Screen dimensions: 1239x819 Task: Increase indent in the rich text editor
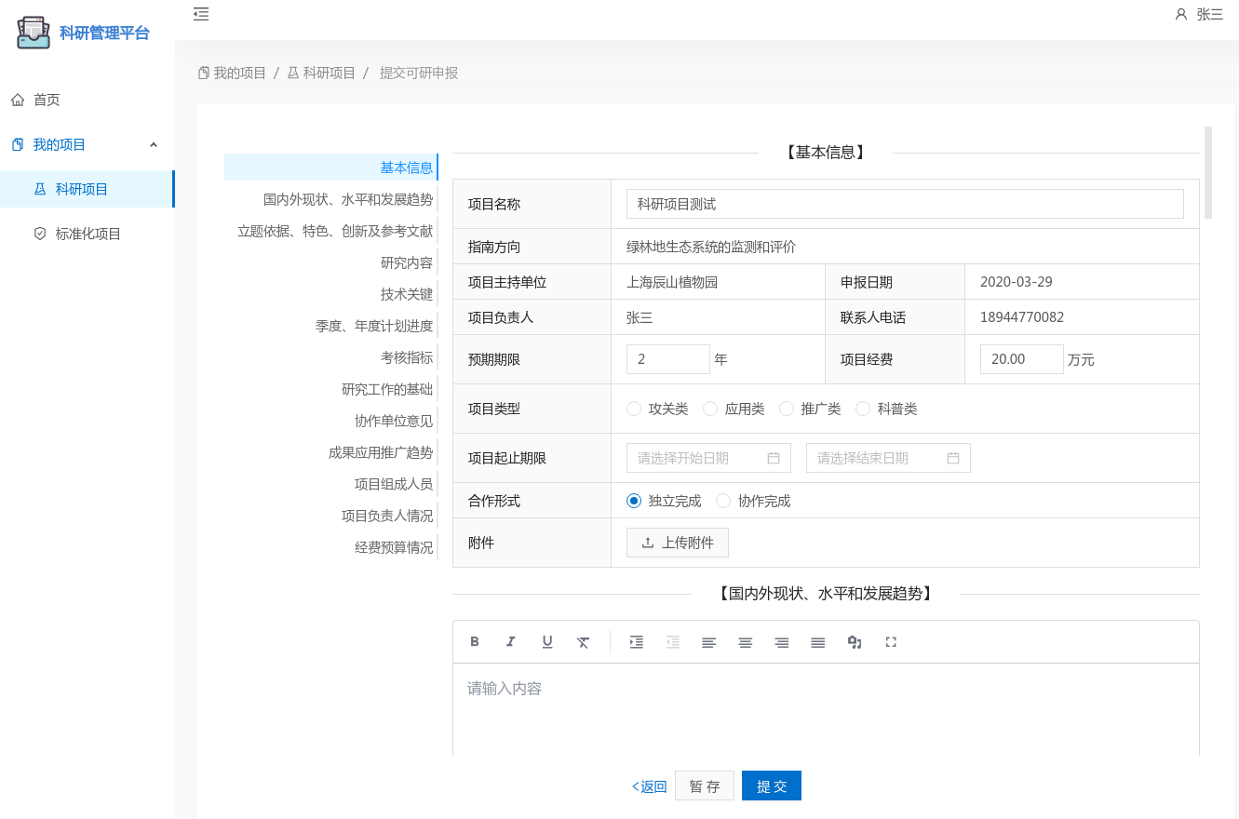pos(637,642)
